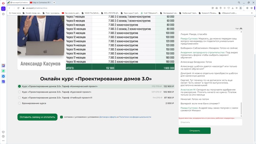Click speaker name «Александр Касумов»

click(x=40, y=64)
